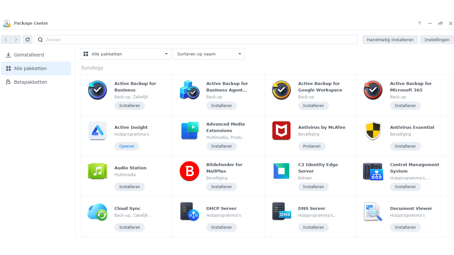Install Cloud Sync

[x=130, y=227]
